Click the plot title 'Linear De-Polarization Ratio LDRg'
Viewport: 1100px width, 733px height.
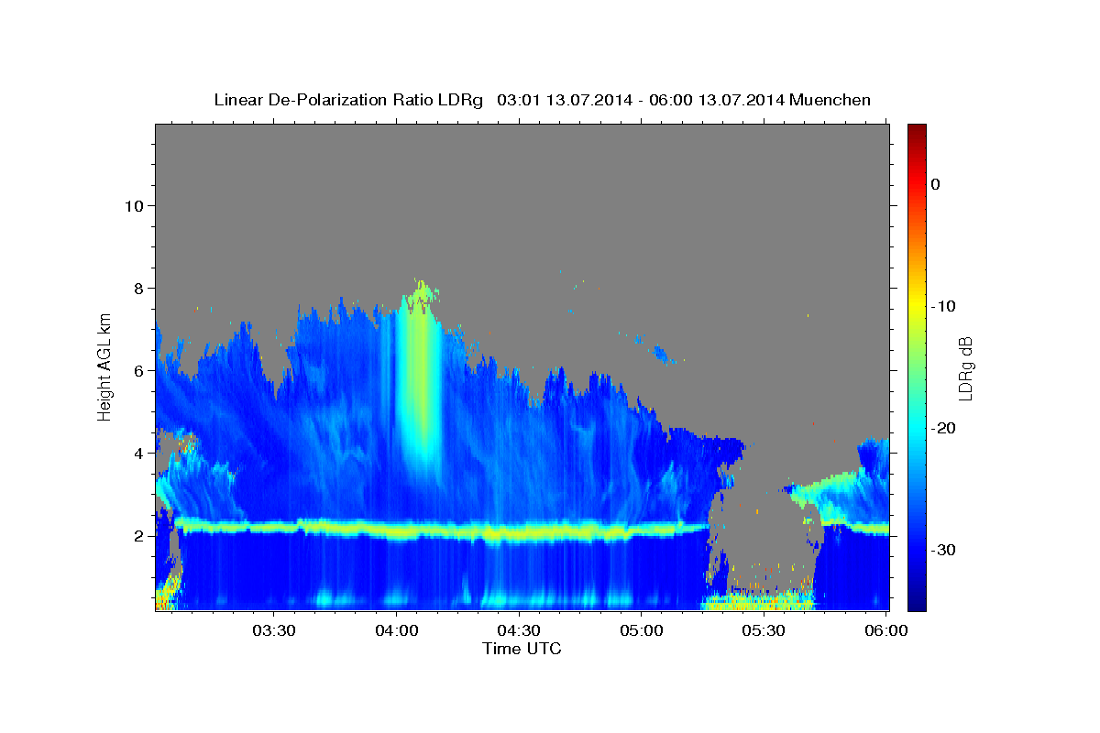coord(347,100)
